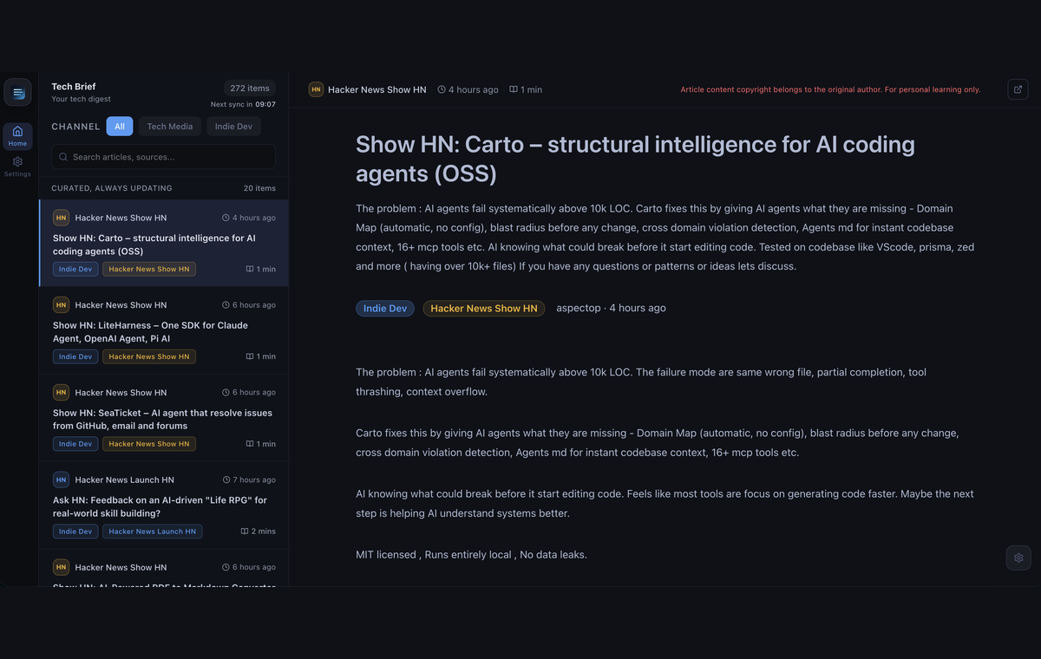Click HN source badge in article header
Image resolution: width=1041 pixels, height=659 pixels.
[316, 89]
